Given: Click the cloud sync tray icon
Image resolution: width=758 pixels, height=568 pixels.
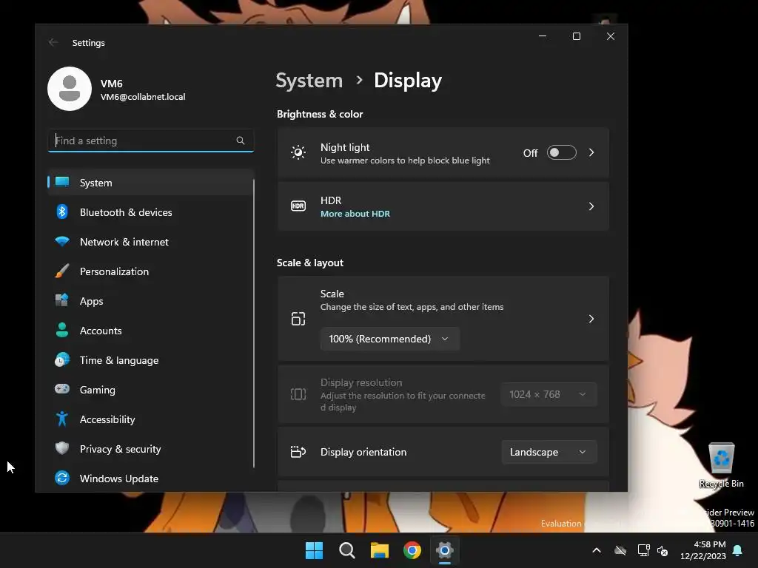Looking at the screenshot, I should pos(620,550).
